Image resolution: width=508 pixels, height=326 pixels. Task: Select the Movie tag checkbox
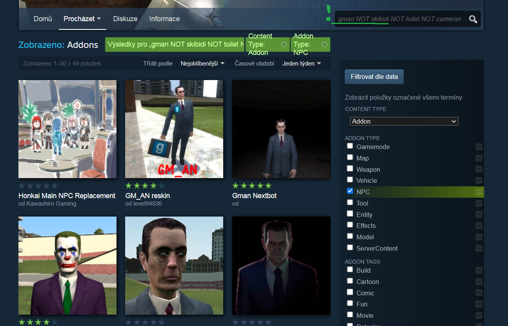350,315
